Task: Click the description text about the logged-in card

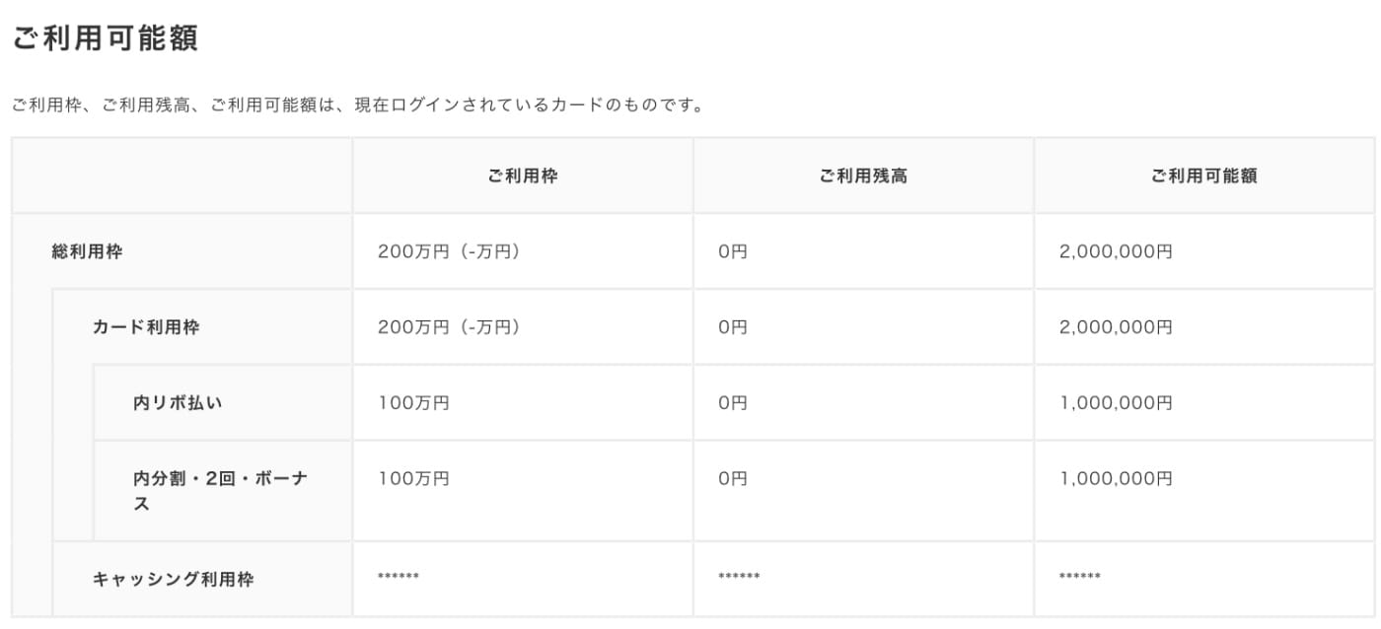Action: click(x=357, y=105)
